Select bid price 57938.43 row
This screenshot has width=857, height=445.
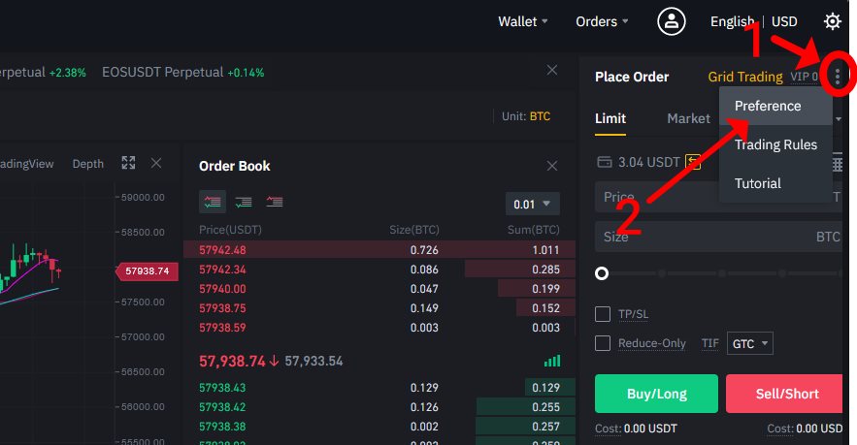pos(379,388)
